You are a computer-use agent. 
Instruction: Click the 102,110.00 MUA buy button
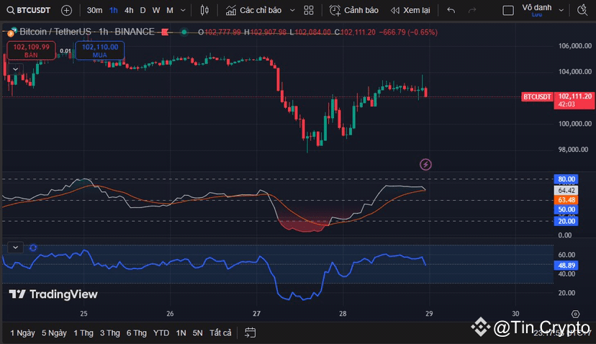point(100,50)
